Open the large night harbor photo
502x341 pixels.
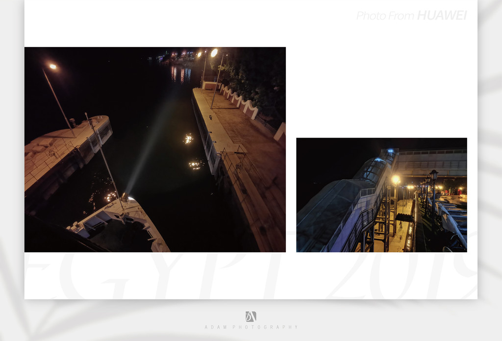pyautogui.click(x=155, y=149)
